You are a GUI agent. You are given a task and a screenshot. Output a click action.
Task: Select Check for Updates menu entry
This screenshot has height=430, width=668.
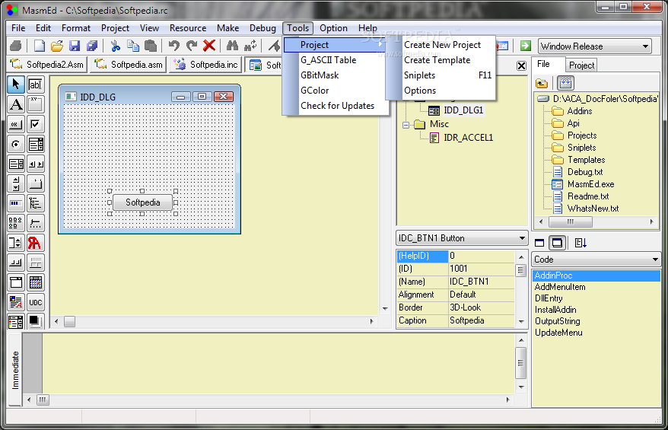[x=337, y=106]
